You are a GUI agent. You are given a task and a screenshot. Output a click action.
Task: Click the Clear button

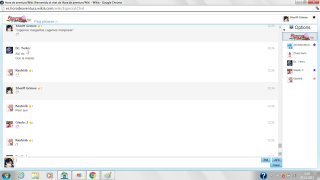[276, 165]
